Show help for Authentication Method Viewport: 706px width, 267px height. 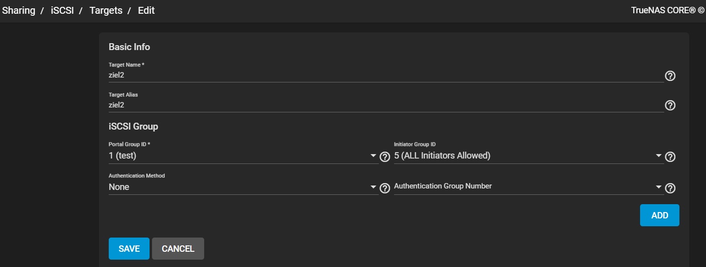[x=385, y=188]
